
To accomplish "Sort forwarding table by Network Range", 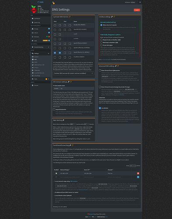I will pos(65,170).
